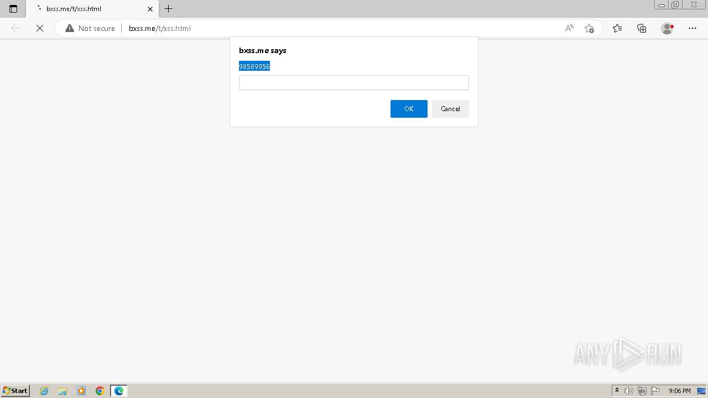Open media player taskbar icon
The width and height of the screenshot is (708, 398).
(81, 391)
